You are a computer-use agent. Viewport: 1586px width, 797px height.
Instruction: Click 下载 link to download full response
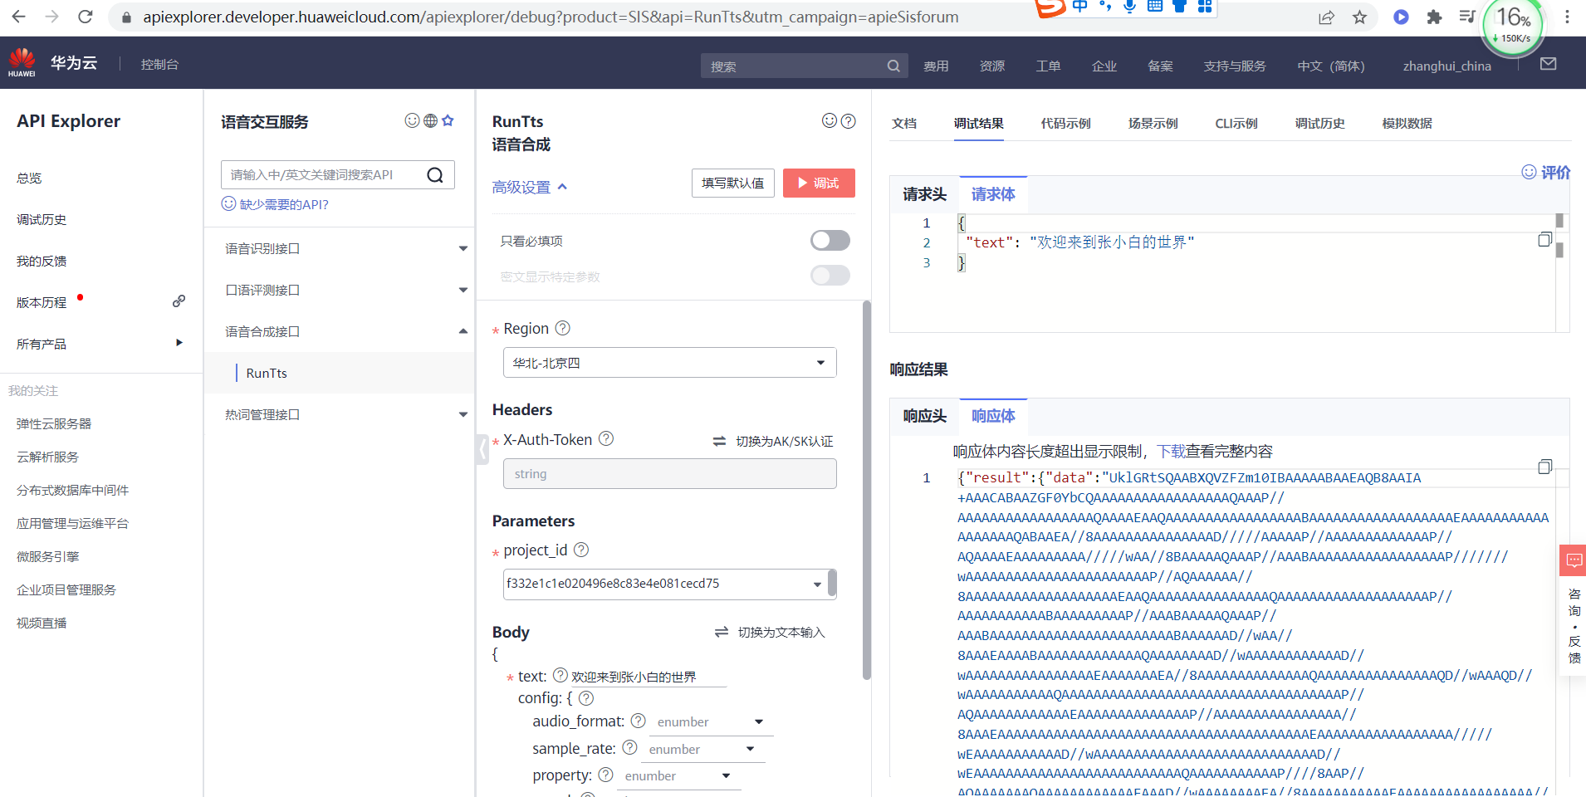click(1171, 452)
